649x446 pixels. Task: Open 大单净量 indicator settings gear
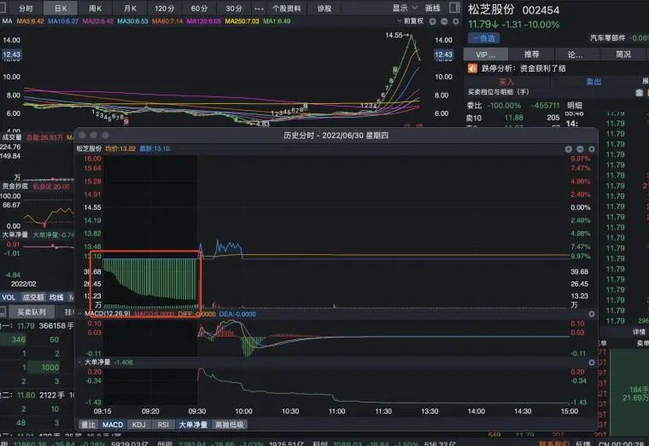click(x=592, y=362)
